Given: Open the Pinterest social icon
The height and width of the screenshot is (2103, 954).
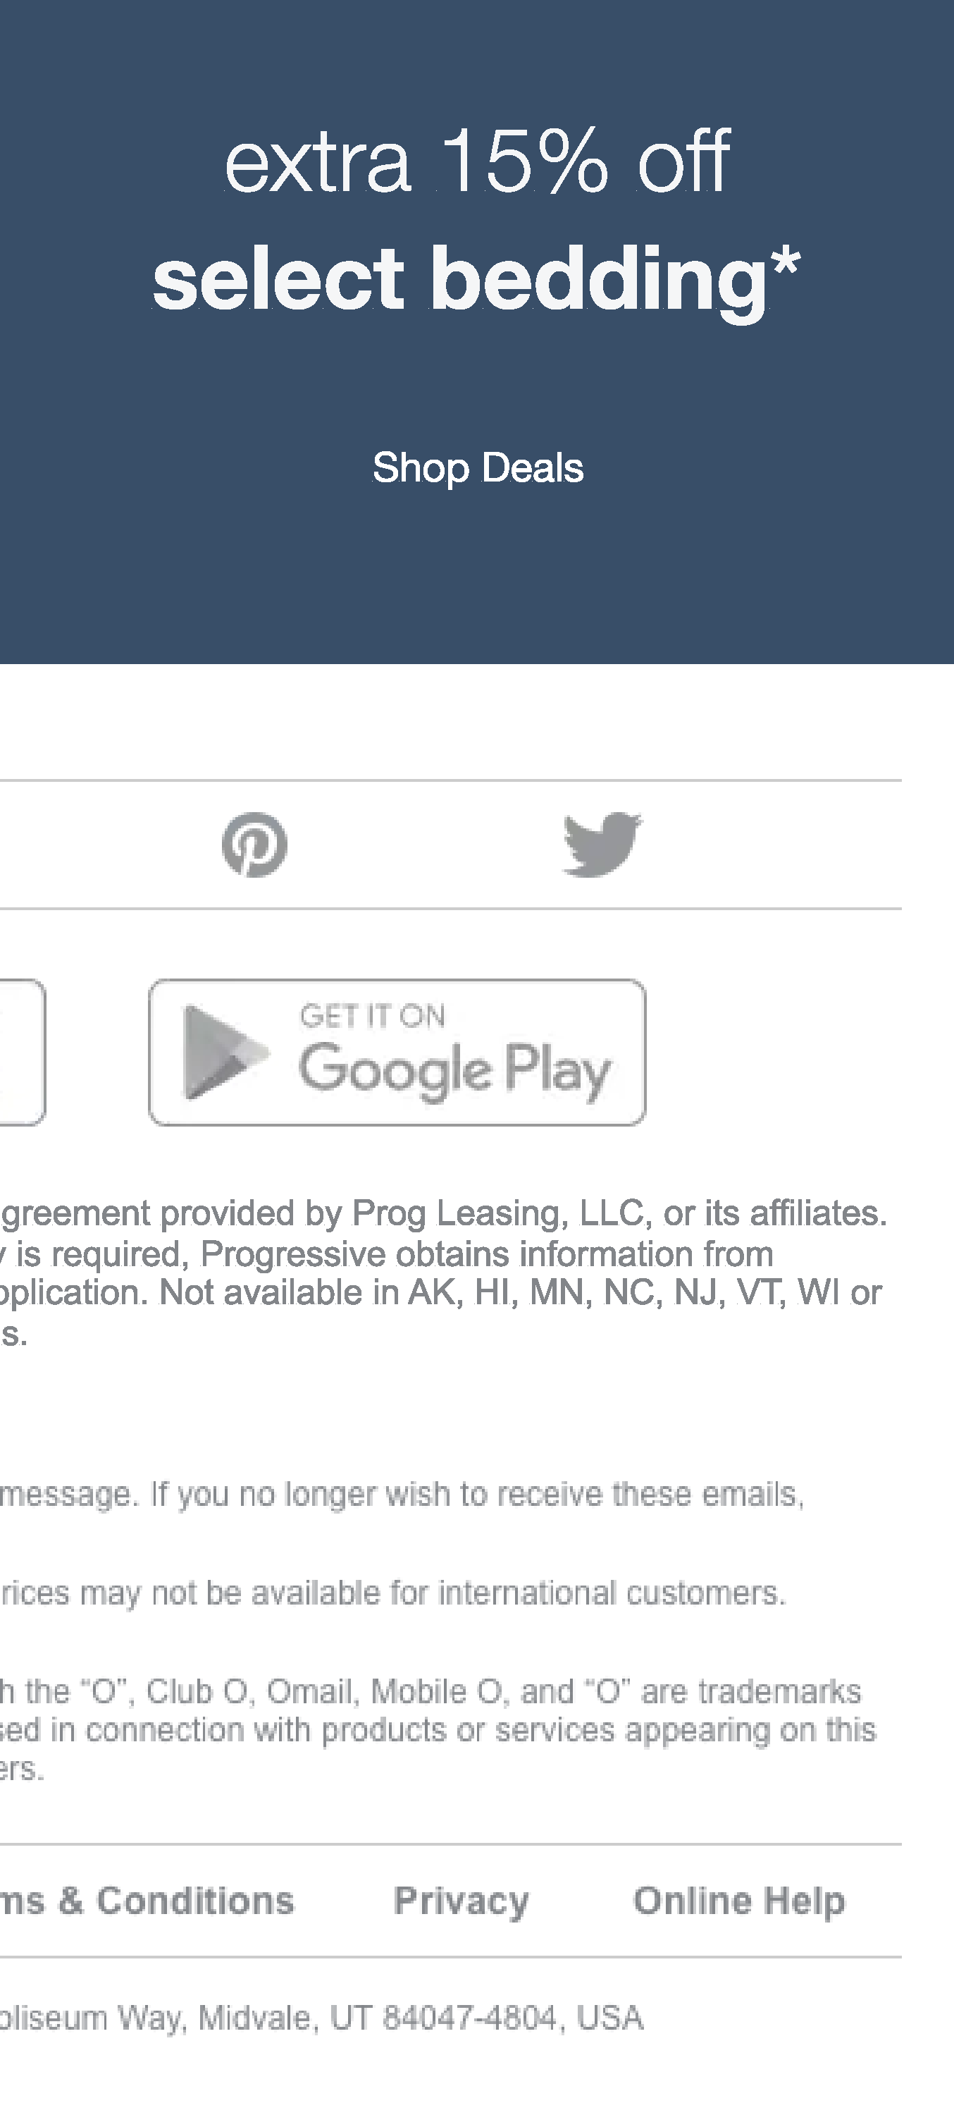Looking at the screenshot, I should [x=254, y=845].
